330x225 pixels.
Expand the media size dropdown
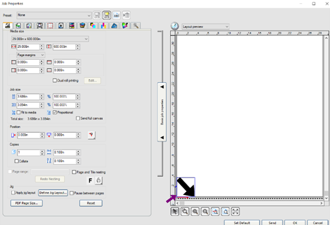point(50,39)
